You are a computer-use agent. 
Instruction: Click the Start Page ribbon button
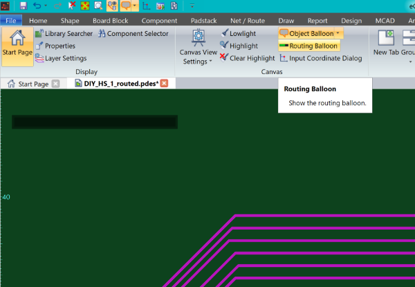(x=17, y=46)
